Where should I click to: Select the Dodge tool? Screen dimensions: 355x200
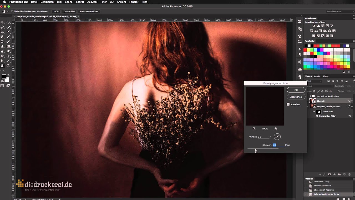click(8, 51)
